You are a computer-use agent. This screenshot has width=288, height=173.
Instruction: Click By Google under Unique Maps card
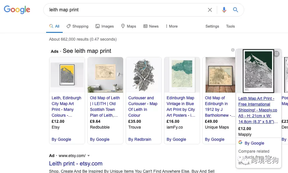click(215, 139)
